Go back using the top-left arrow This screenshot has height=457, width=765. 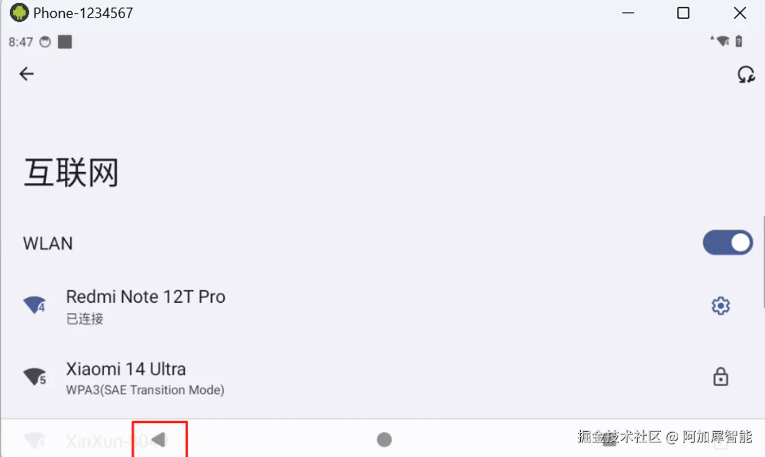26,74
